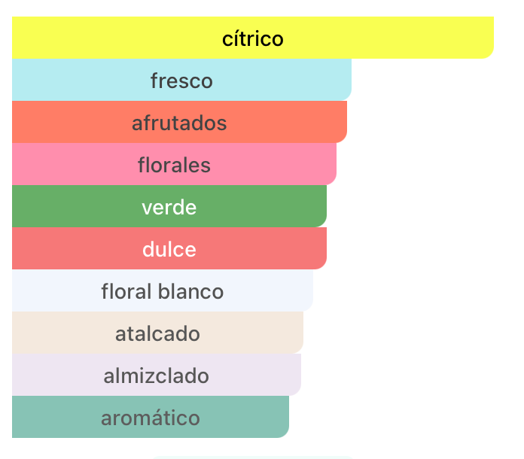This screenshot has height=459, width=524.
Task: Click the "floral blanco" text
Action: click(x=163, y=291)
